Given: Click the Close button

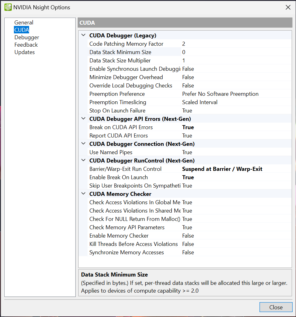Looking at the screenshot, I should click(276, 307).
